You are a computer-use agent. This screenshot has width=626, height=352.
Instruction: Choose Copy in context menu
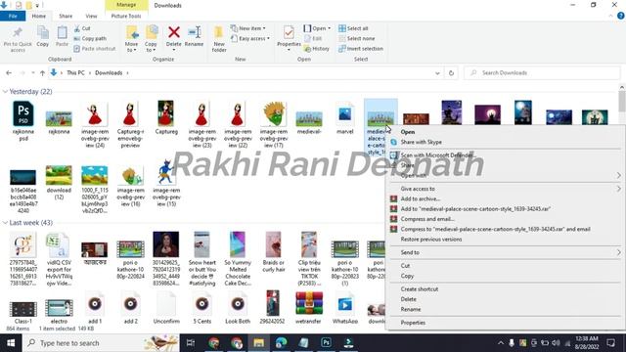[407, 276]
